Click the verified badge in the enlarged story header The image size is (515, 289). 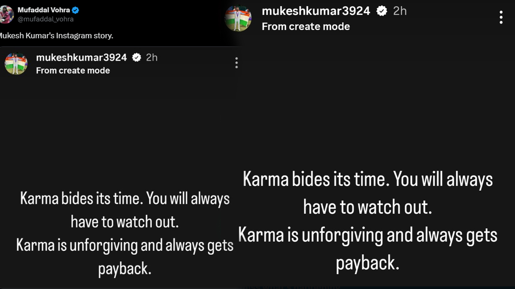382,11
